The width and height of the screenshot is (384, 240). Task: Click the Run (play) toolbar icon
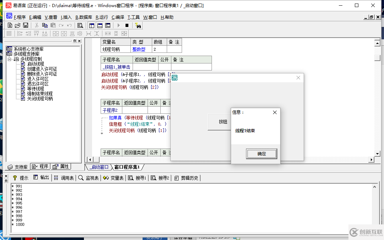pos(119,25)
